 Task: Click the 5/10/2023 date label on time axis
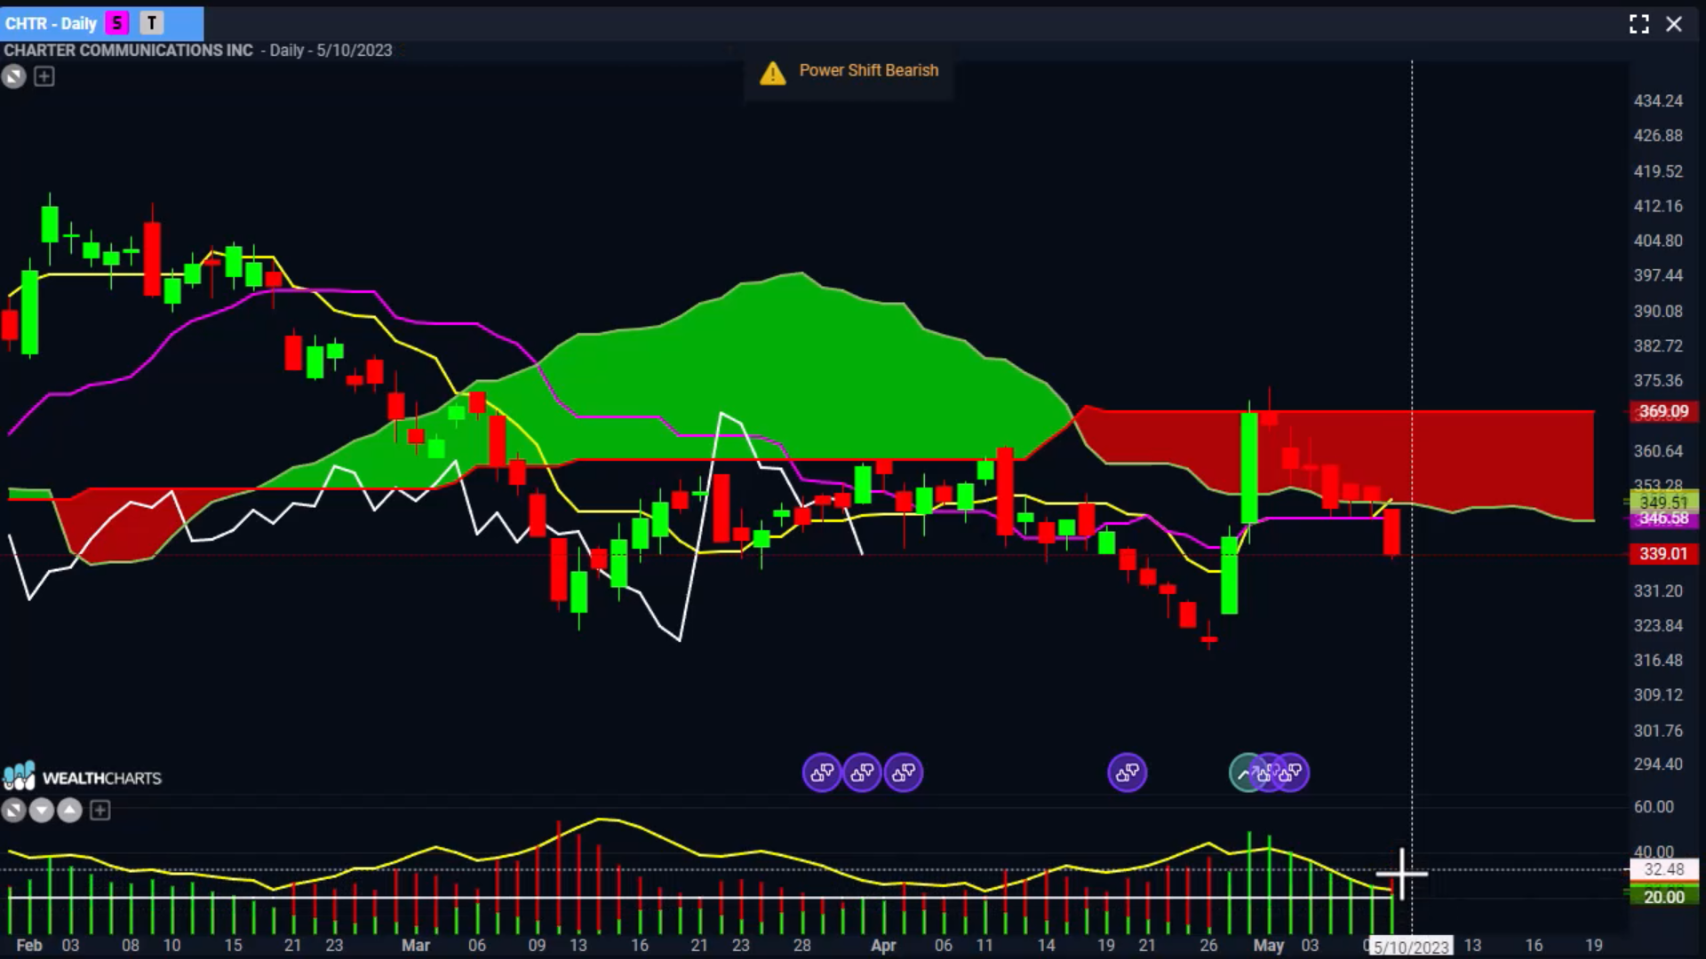(1411, 947)
